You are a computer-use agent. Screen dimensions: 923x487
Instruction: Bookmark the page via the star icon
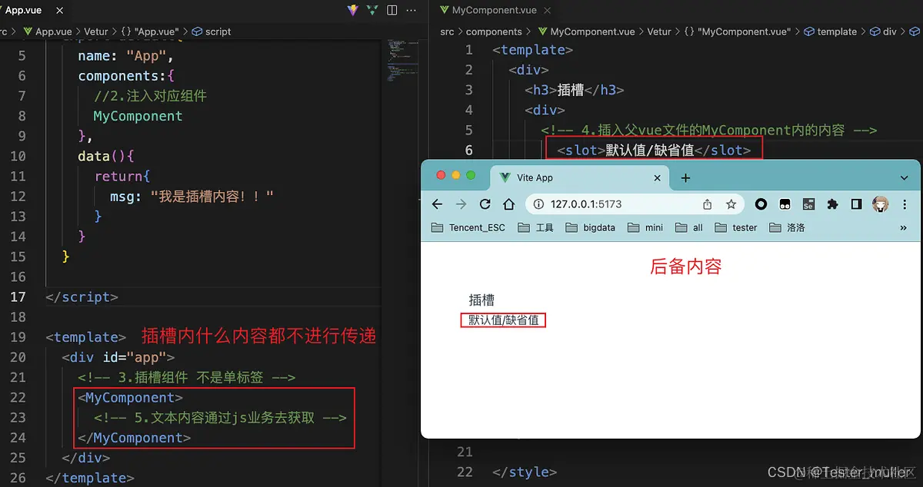click(731, 204)
